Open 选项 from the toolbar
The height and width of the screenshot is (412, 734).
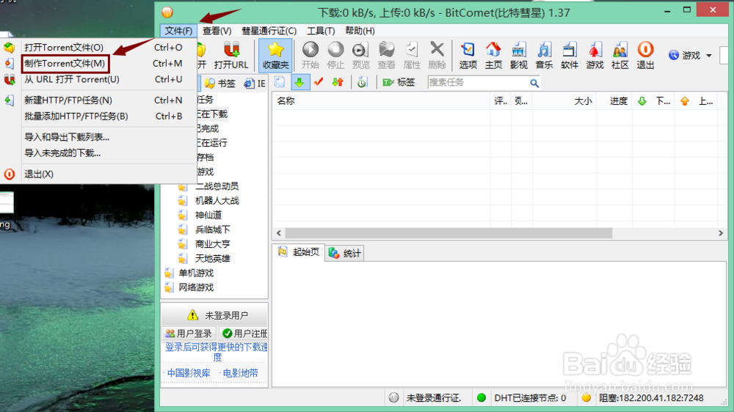coord(468,55)
